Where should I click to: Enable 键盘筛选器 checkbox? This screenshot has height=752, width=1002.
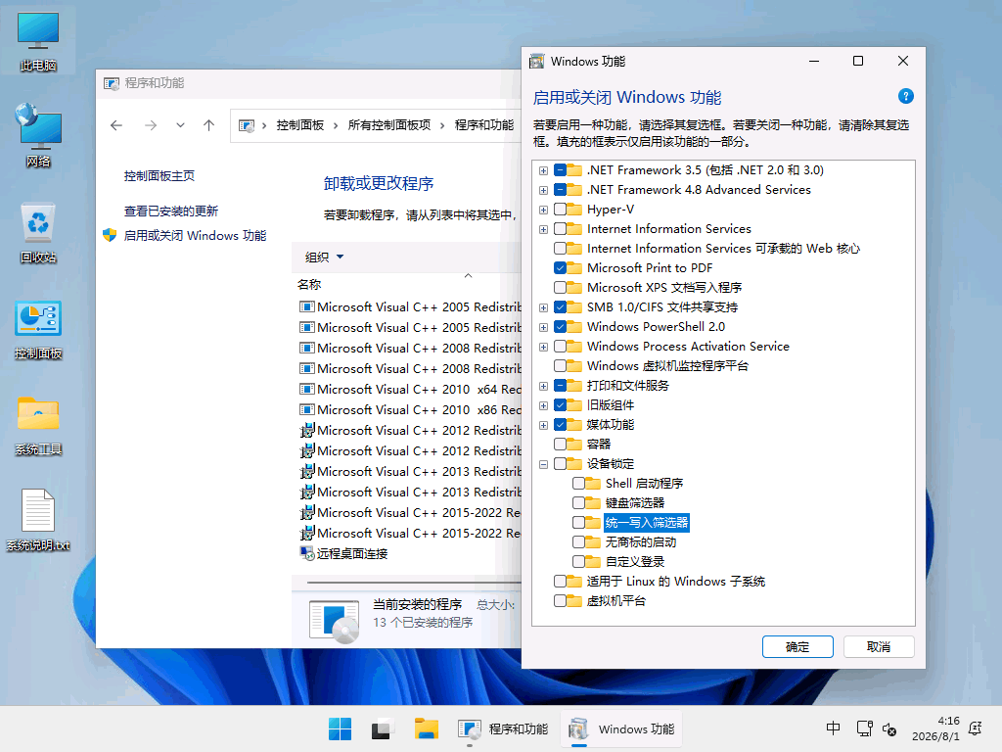click(579, 502)
